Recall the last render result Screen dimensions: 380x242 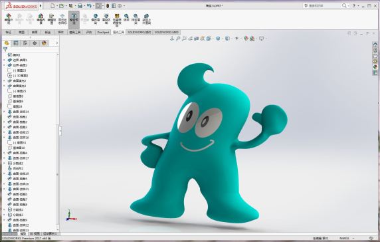[x=146, y=19]
